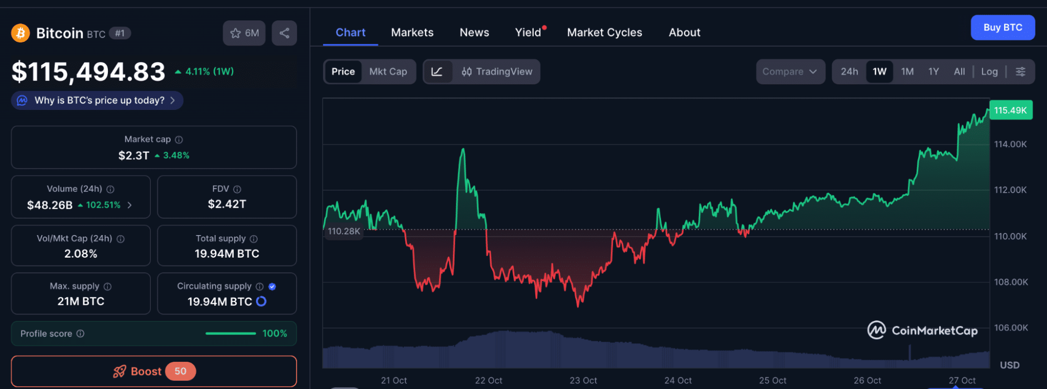Click the Boost button
Image resolution: width=1047 pixels, height=389 pixels.
(154, 371)
